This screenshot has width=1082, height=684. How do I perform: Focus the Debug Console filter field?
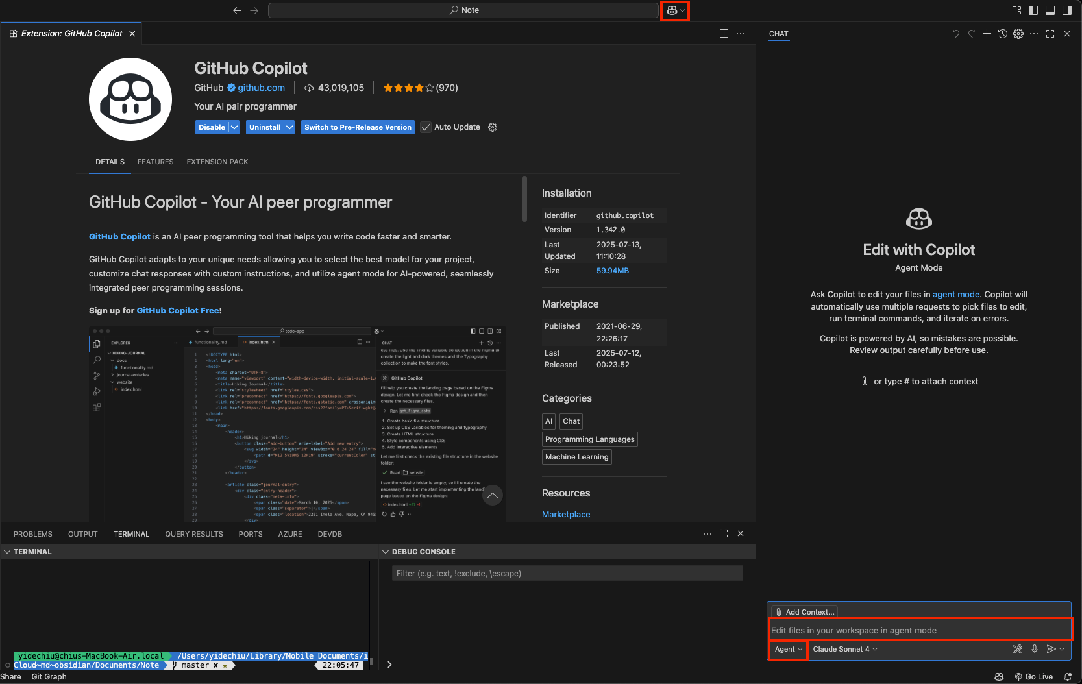coord(567,573)
